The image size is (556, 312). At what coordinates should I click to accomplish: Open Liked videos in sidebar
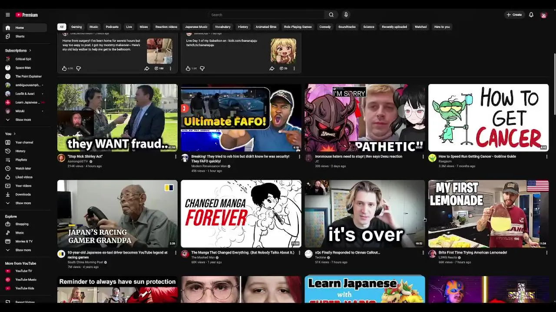point(24,177)
